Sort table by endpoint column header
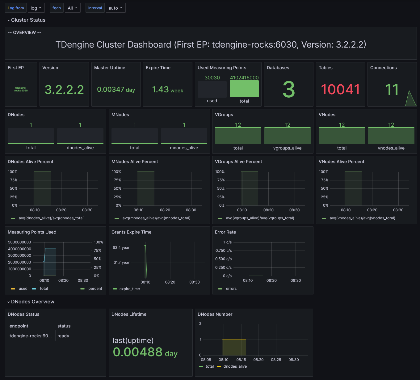The image size is (420, 380). click(x=19, y=326)
